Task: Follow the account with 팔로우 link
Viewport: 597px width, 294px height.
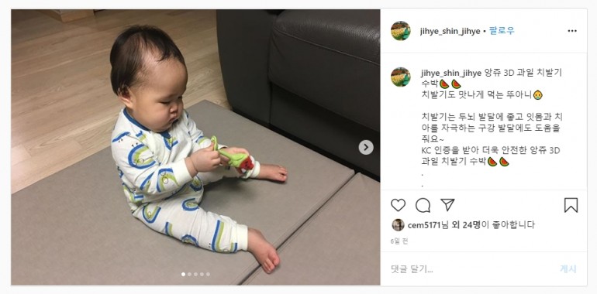Action: coord(502,31)
